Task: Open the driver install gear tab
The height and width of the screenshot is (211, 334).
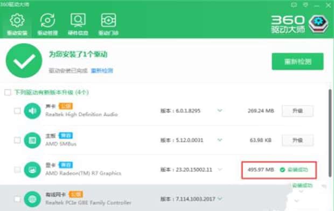Action: pyautogui.click(x=17, y=24)
